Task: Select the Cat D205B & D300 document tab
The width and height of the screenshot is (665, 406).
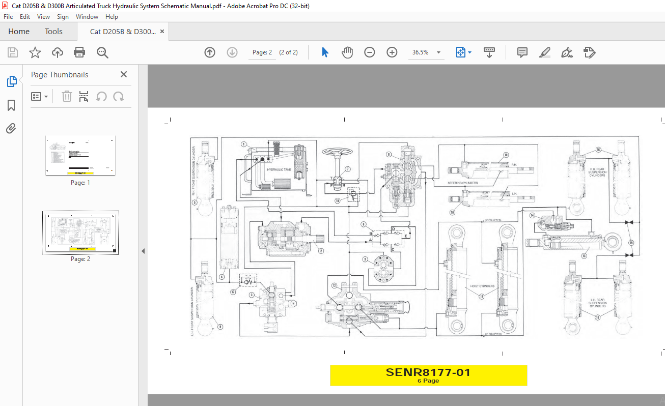Action: (x=123, y=32)
